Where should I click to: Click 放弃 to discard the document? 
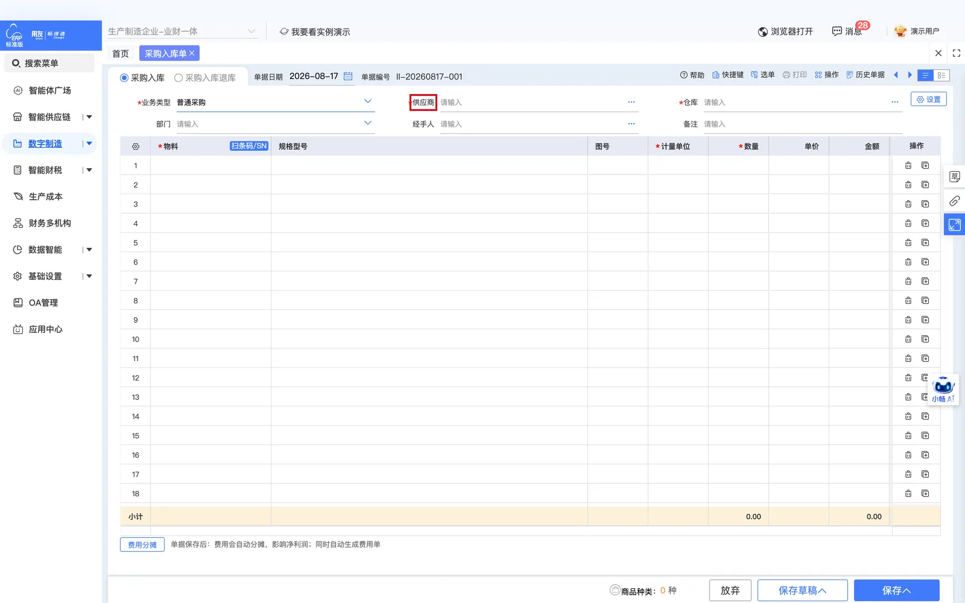click(730, 590)
